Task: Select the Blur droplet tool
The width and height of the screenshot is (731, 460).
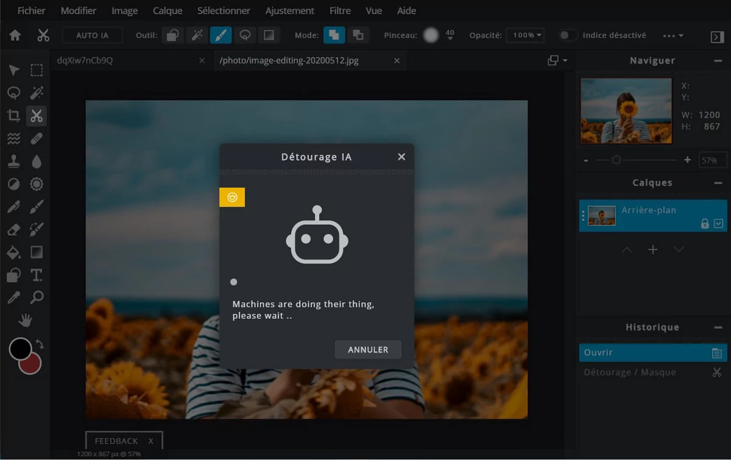Action: 37,161
